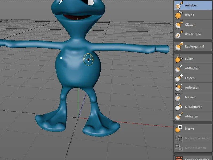This screenshot has width=213, height=160.
Task: Click the Maske löschen icon
Action: click(179, 148)
